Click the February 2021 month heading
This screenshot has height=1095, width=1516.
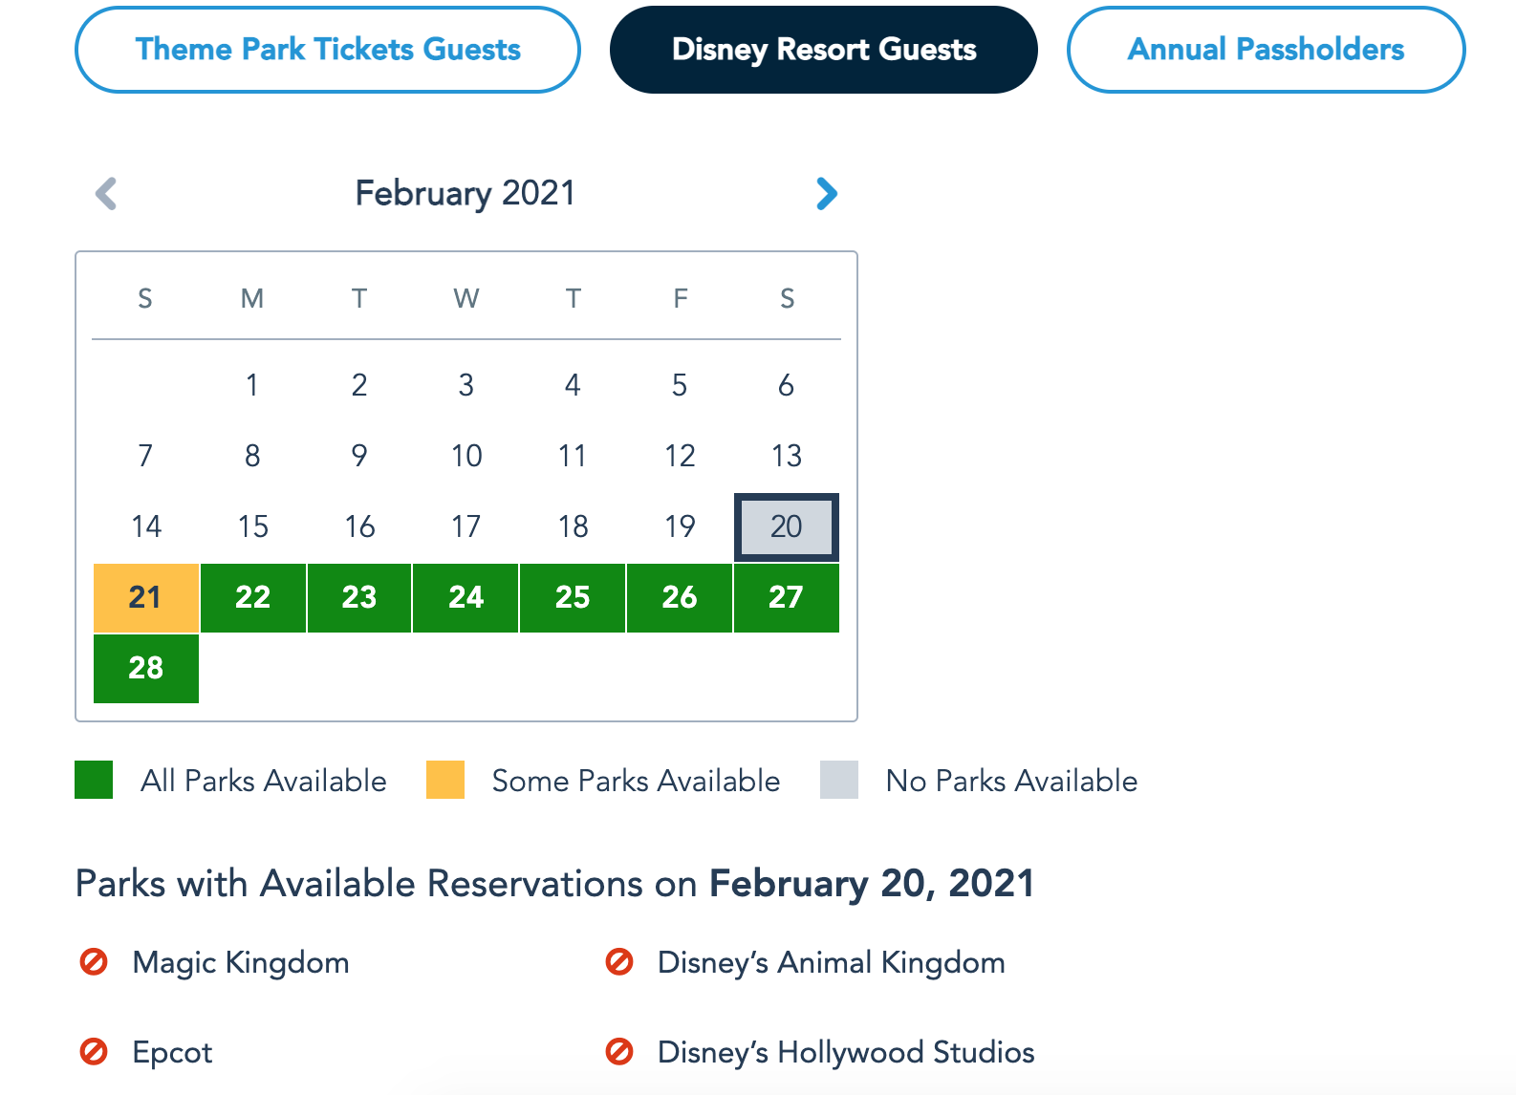466,193
